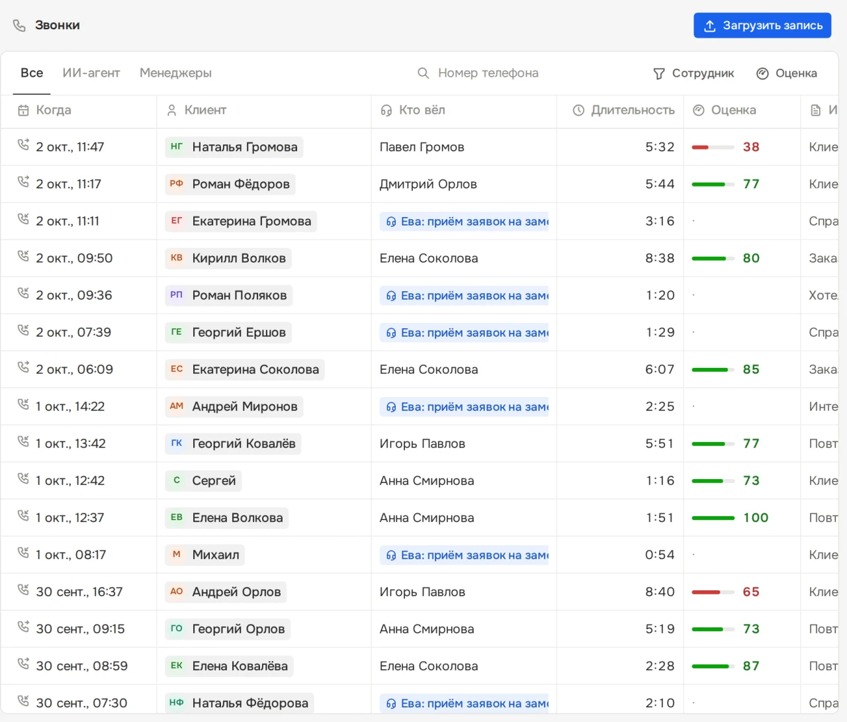Click the call icon for 2 окт., 11:47

click(x=23, y=144)
